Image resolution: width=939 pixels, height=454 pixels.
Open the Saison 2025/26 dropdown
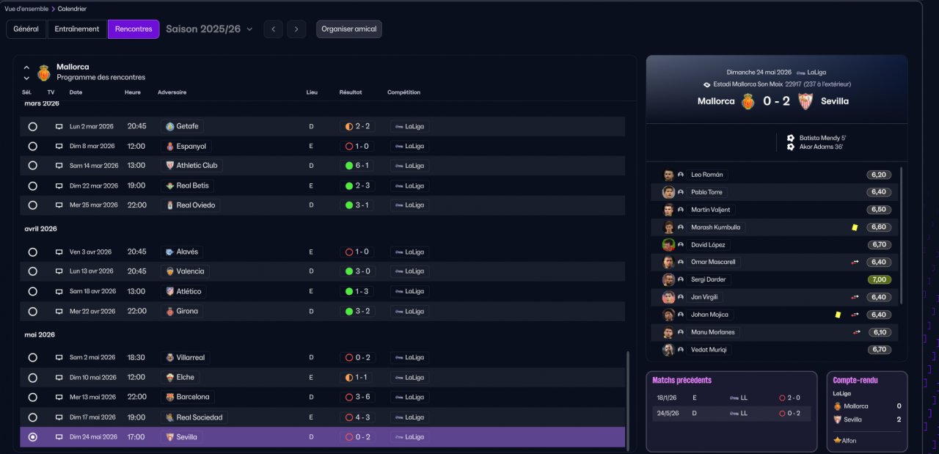pyautogui.click(x=209, y=29)
